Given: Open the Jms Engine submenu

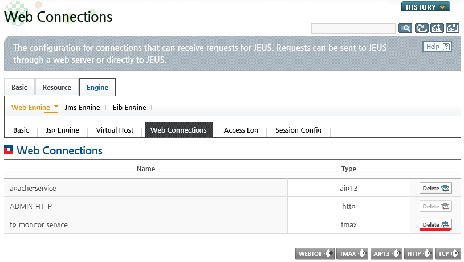Looking at the screenshot, I should [x=82, y=107].
